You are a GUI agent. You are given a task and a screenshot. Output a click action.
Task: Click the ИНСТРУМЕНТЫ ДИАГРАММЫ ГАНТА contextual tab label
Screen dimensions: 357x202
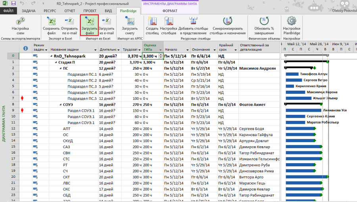tap(170, 4)
